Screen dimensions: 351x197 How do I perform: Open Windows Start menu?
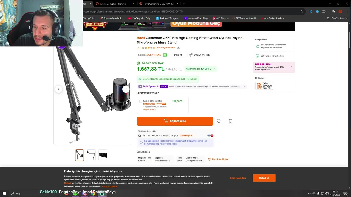click(4, 193)
